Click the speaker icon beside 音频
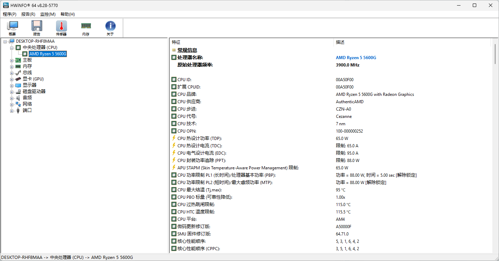The width and height of the screenshot is (499, 261). tap(18, 98)
